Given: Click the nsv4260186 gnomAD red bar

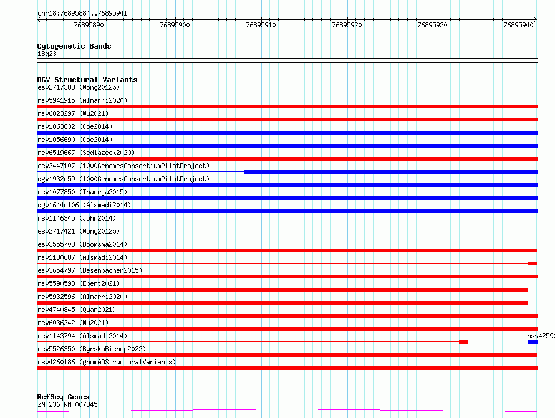Looking at the screenshot, I should point(287,368).
